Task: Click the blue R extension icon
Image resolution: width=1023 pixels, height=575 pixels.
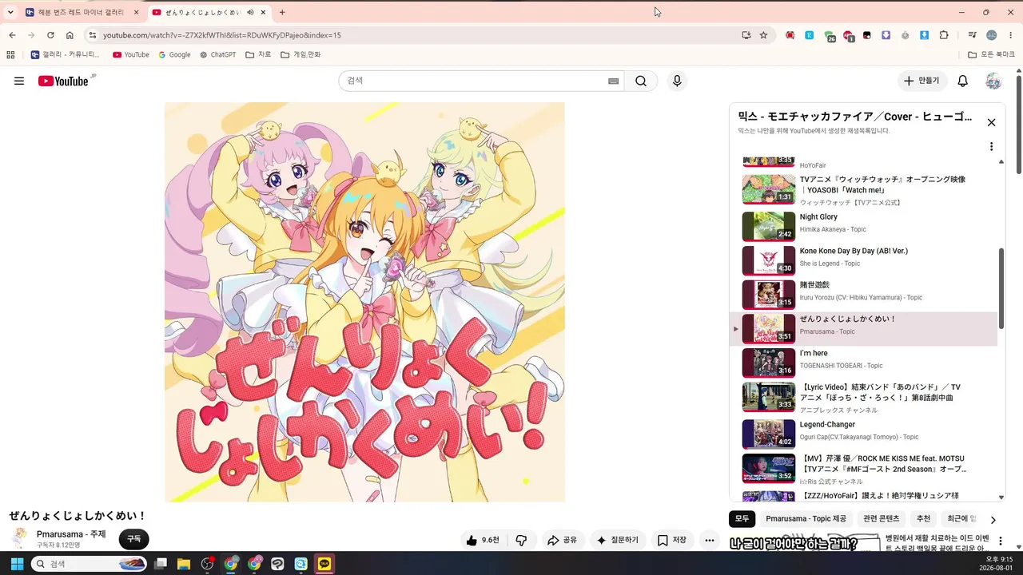Action: click(x=809, y=35)
